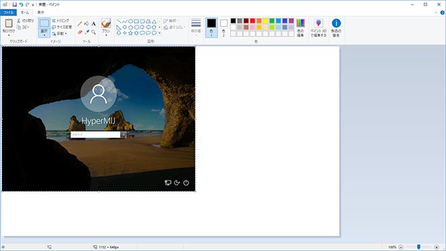Select the Color picker eyedropper tool
Viewport: 446px width, 251px height.
click(86, 32)
